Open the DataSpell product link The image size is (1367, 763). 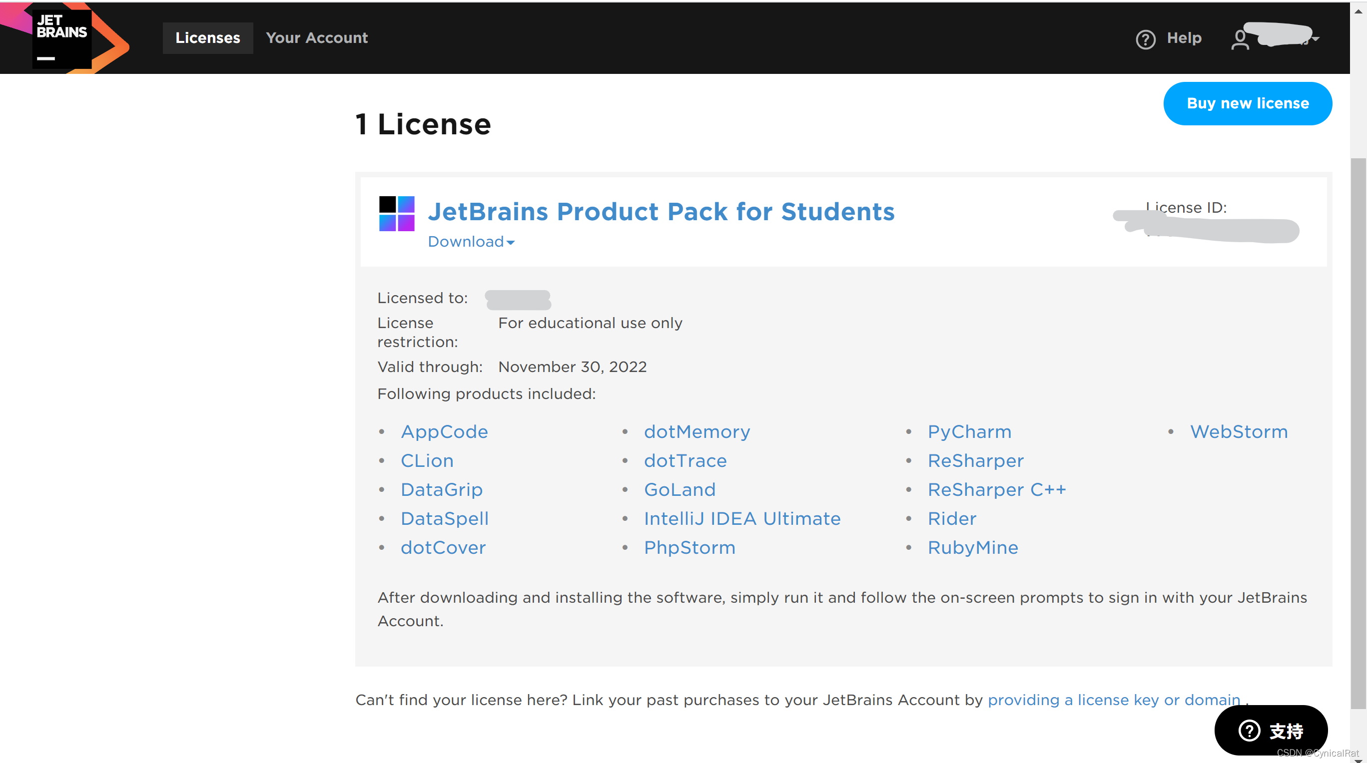click(x=444, y=518)
